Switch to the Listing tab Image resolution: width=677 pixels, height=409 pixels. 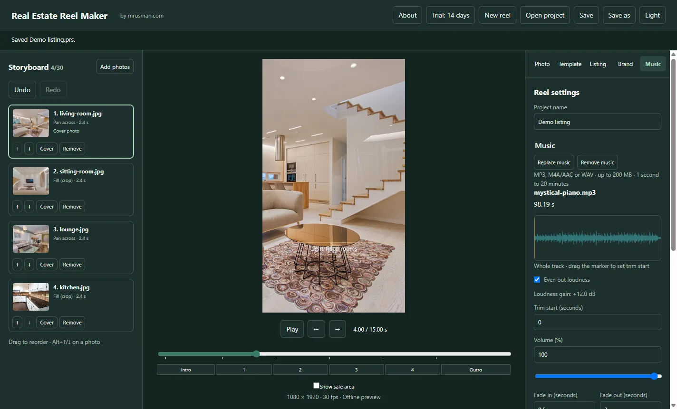click(x=598, y=64)
